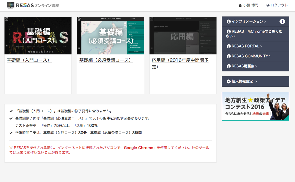This screenshot has height=182, width=295.
Task: Click the chevron after インフォメーション
Action: coord(265,22)
